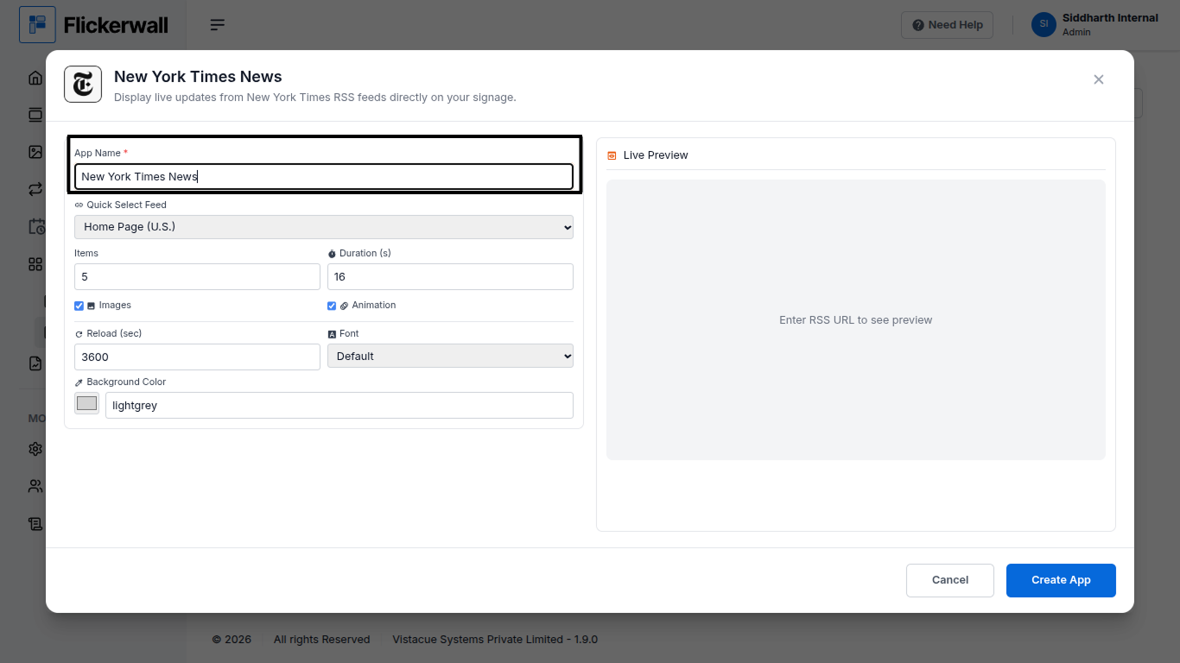This screenshot has width=1180, height=663.
Task: Click the App Name text field
Action: [x=324, y=176]
